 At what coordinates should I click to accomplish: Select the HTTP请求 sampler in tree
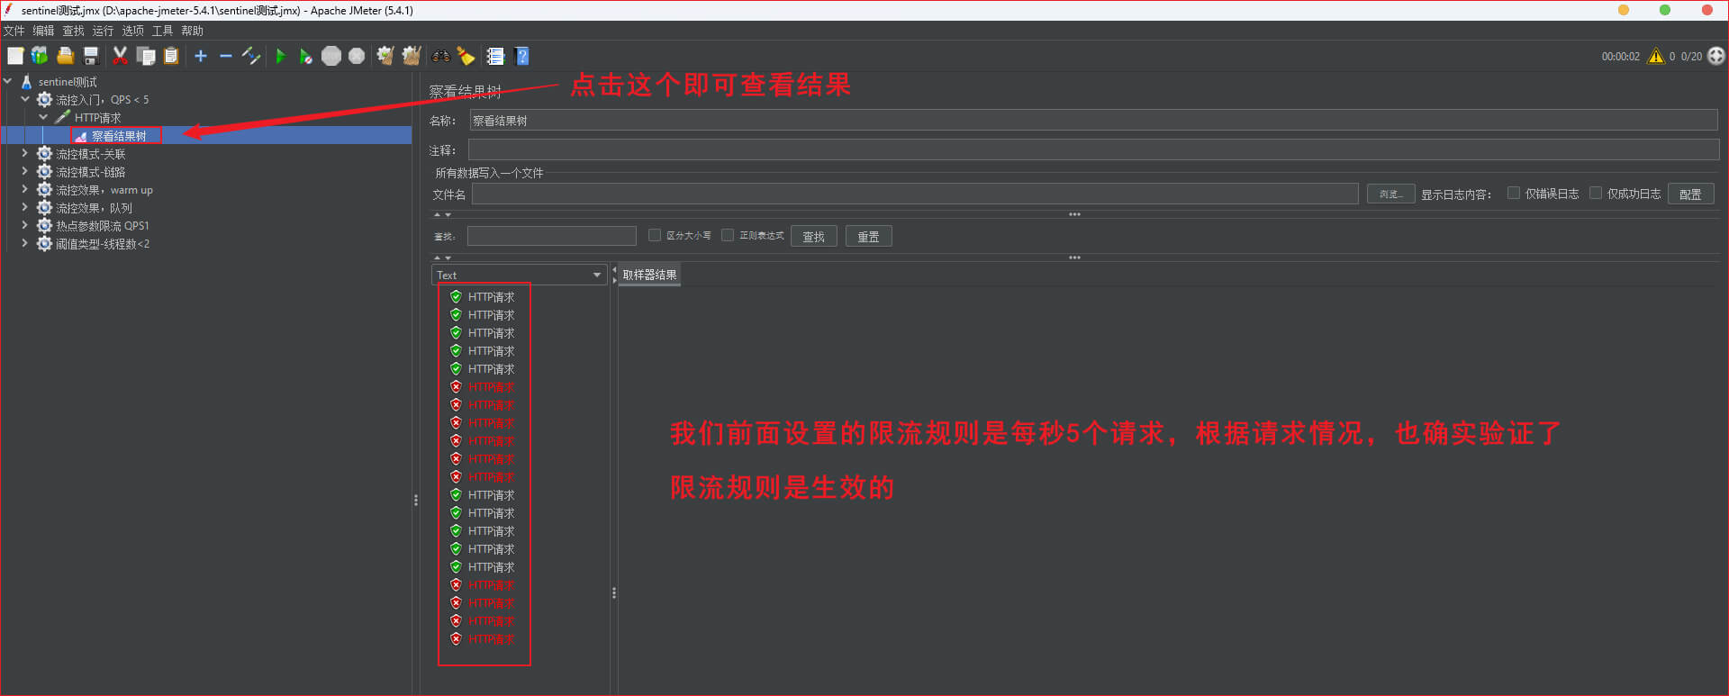coord(97,118)
